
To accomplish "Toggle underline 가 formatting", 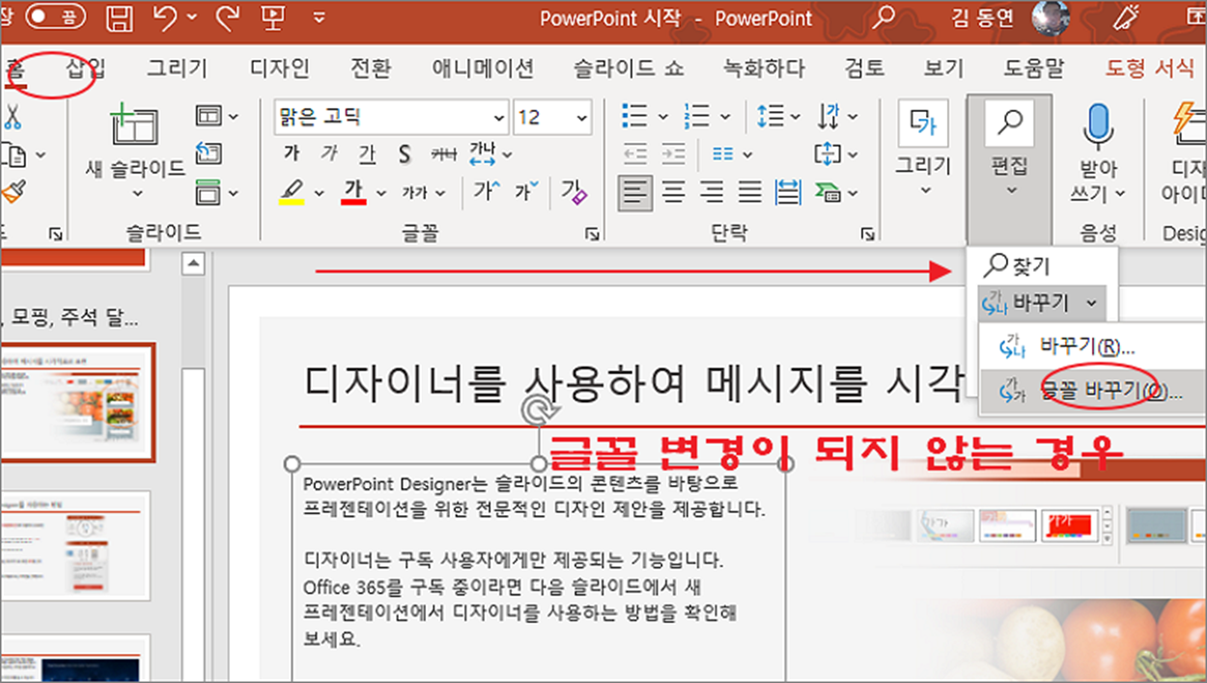I will (x=367, y=153).
